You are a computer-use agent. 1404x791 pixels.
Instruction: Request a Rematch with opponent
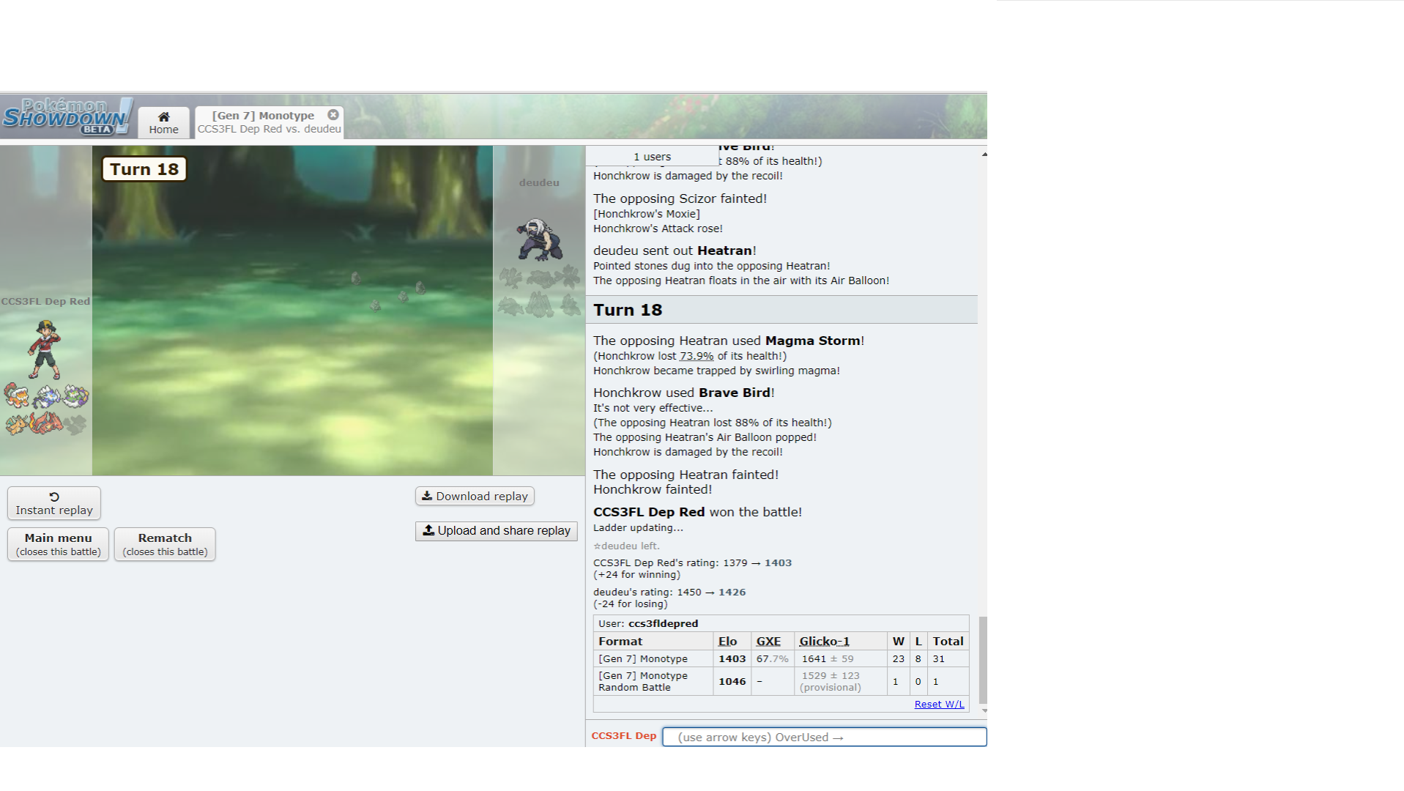tap(165, 544)
